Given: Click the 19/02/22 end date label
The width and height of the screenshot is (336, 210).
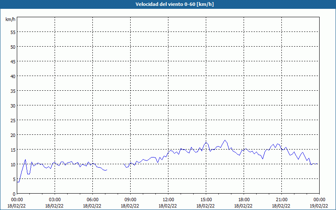Looking at the screenshot, I should pyautogui.click(x=319, y=206).
